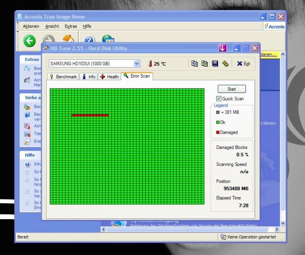Screen dimensions: 305x255
Task: Open the Aktionen menu in Acronis
Action: tap(31, 26)
